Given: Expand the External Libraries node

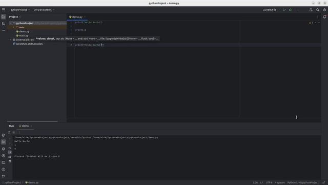Looking at the screenshot, I should (10, 40).
